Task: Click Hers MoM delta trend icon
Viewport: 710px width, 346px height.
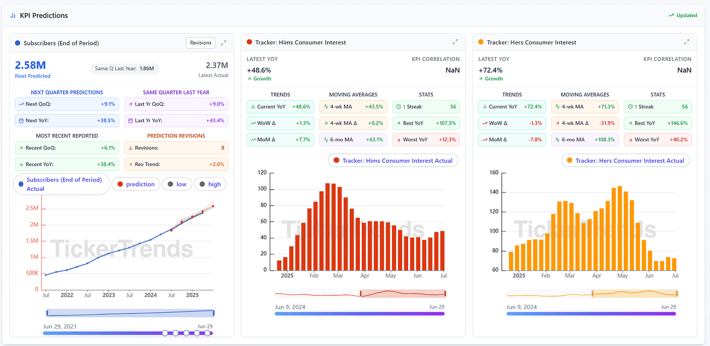Action: 485,140
